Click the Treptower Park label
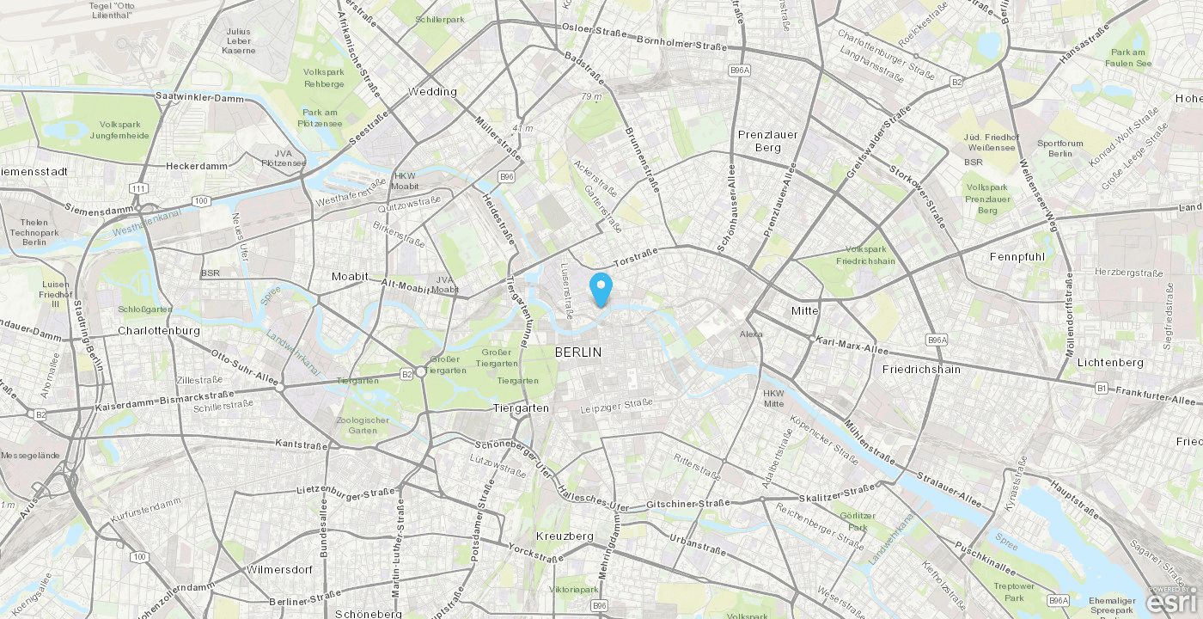This screenshot has width=1203, height=619. [x=1015, y=591]
